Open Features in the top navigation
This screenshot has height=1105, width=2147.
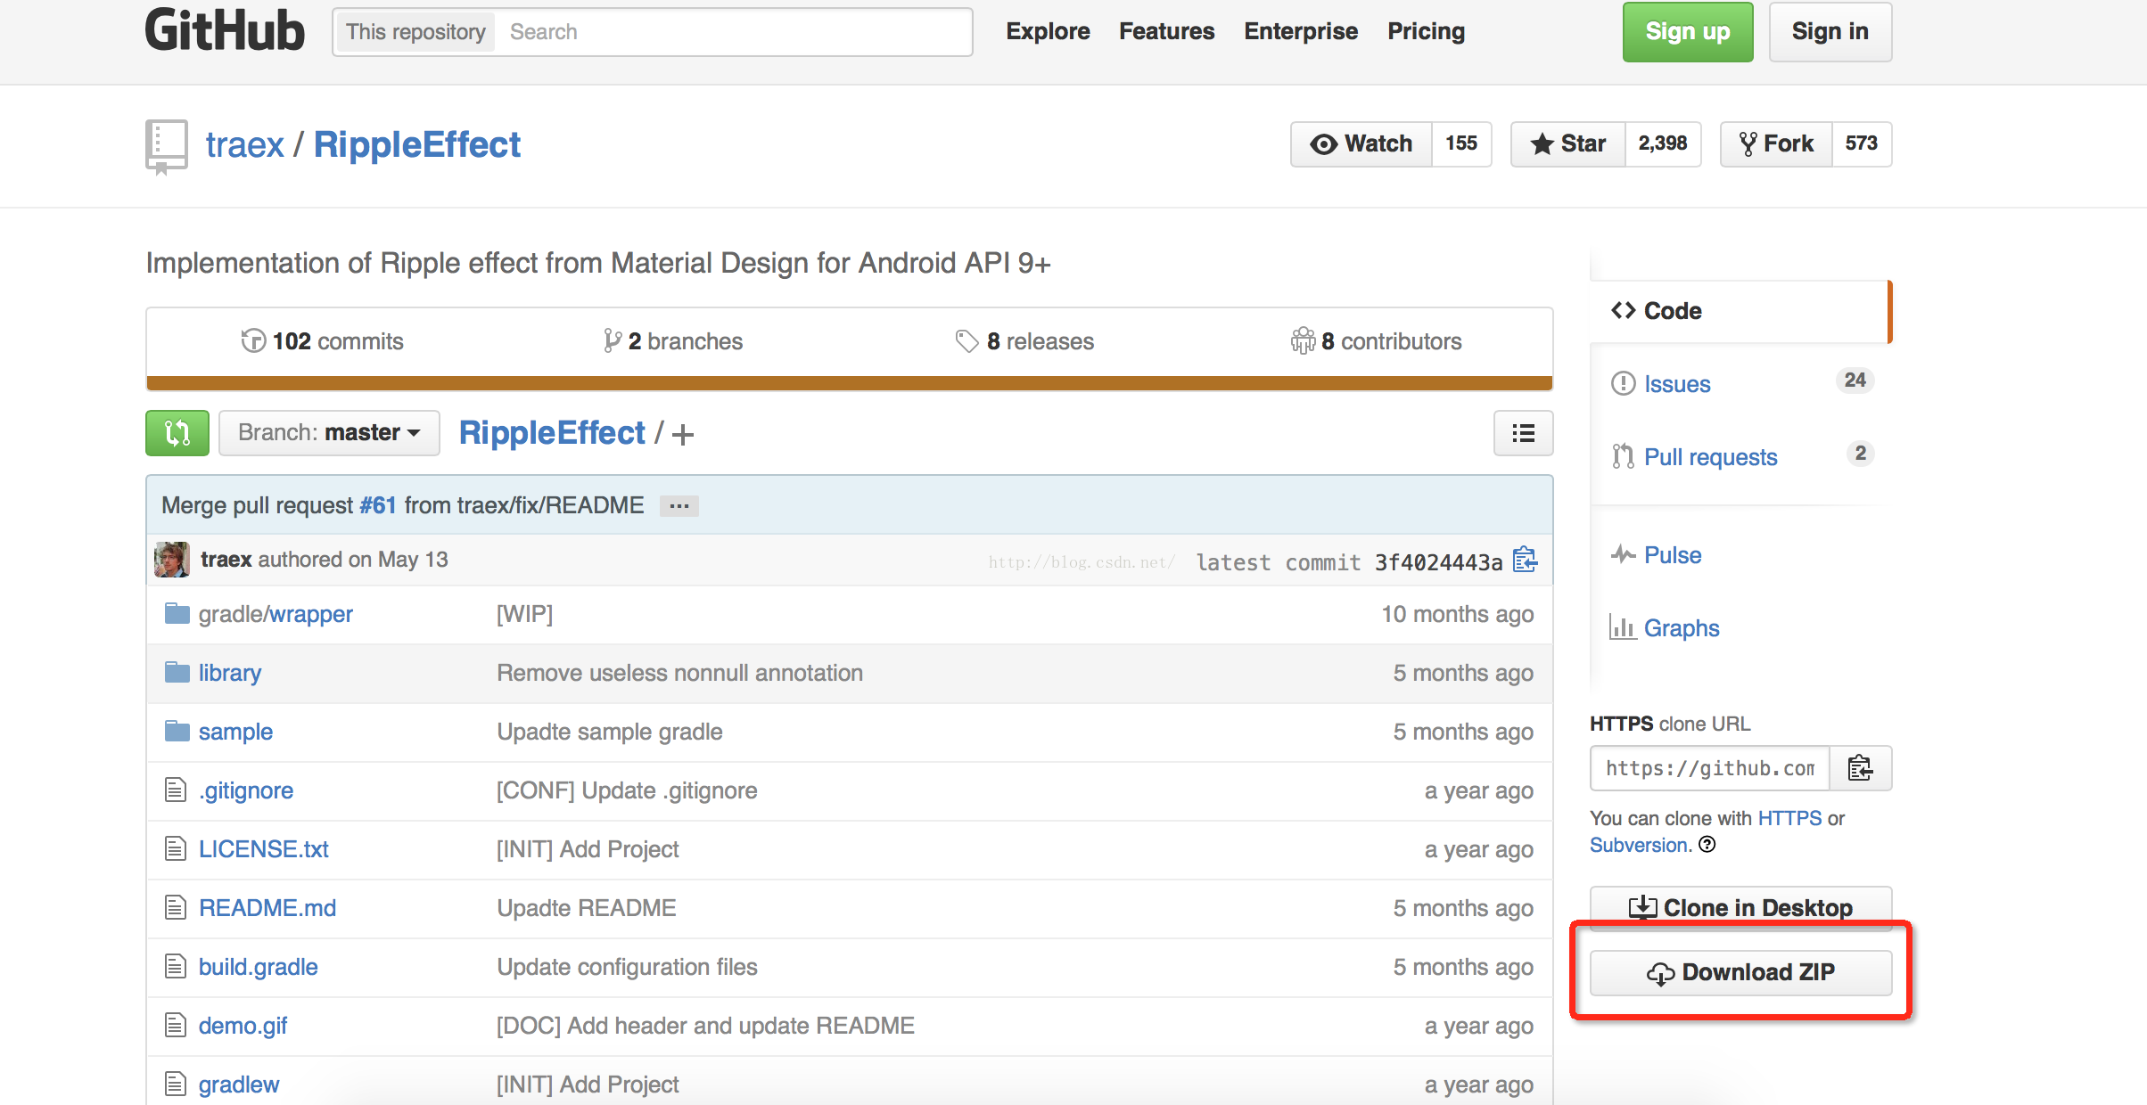pos(1167,31)
